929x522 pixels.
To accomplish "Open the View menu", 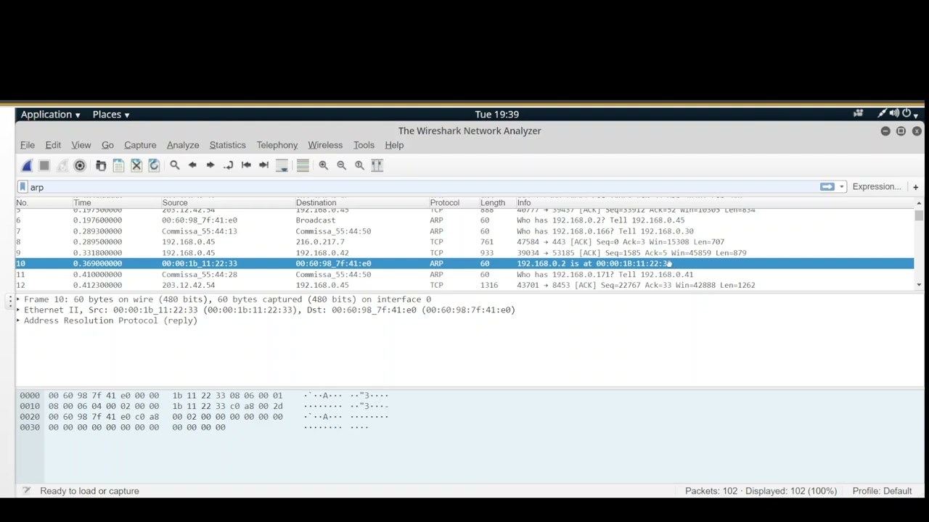I will point(81,145).
